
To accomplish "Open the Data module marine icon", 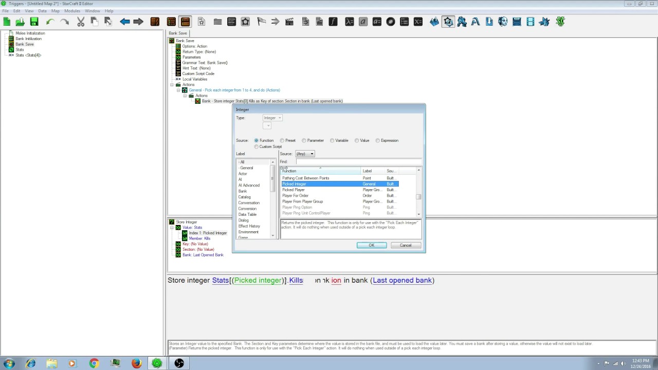I will pyautogui.click(x=462, y=22).
